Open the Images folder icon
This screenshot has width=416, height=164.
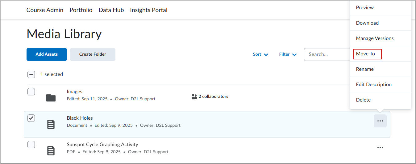[x=51, y=98]
